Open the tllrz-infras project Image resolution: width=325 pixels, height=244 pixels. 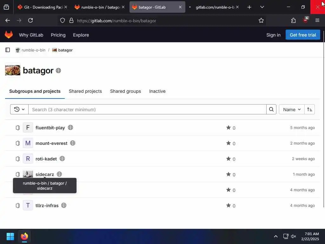[47, 206]
